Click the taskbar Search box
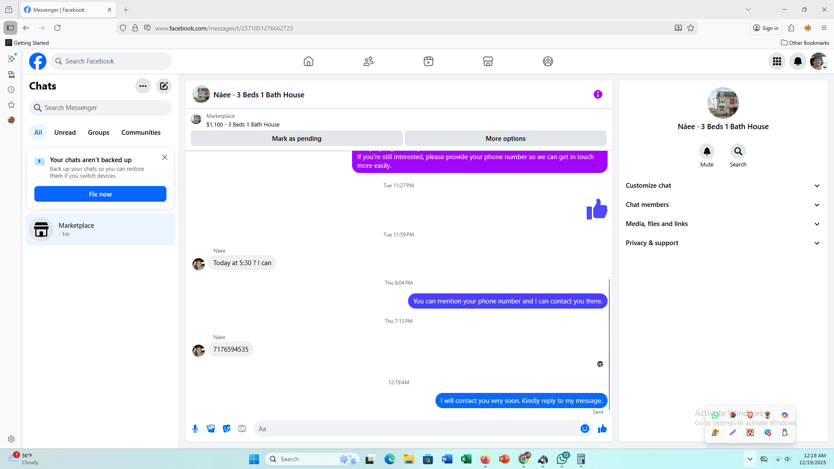The width and height of the screenshot is (834, 469). [x=313, y=459]
